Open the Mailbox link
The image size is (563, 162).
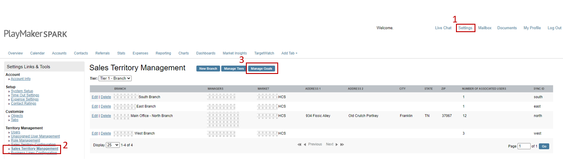tap(485, 28)
